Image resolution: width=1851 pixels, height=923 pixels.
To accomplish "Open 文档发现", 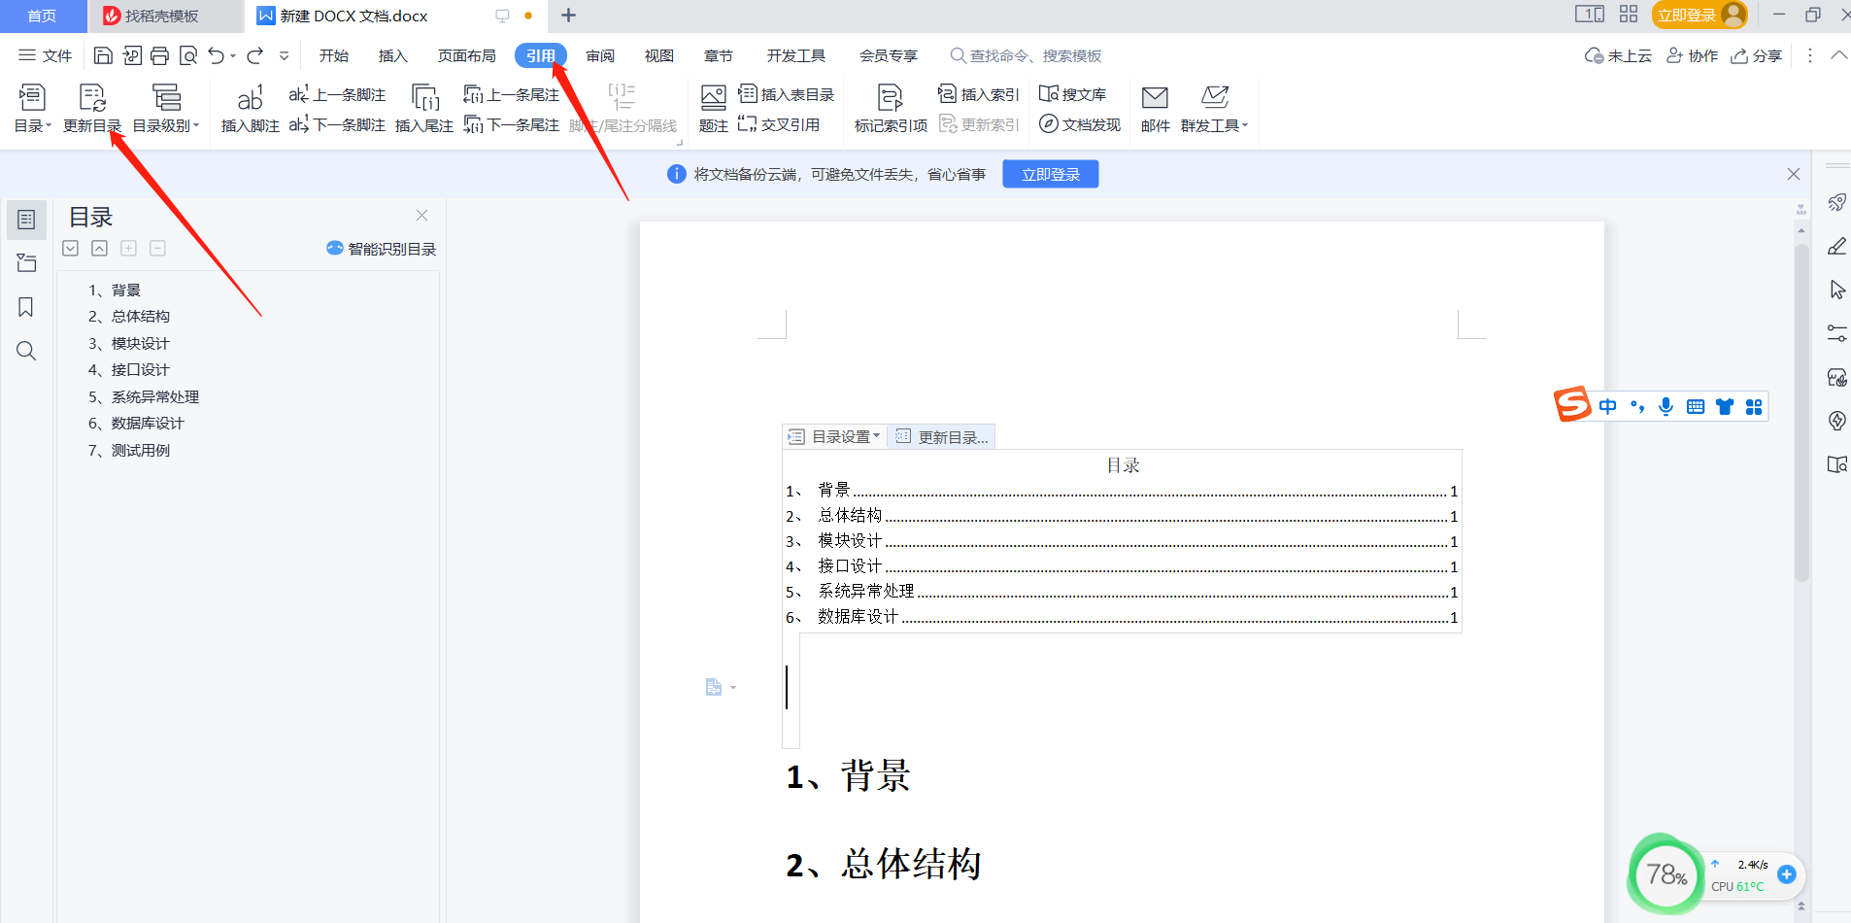I will [1080, 124].
